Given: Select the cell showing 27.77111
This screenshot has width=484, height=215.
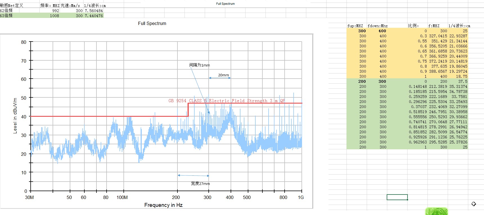Looking at the screenshot, I should click(458, 122).
